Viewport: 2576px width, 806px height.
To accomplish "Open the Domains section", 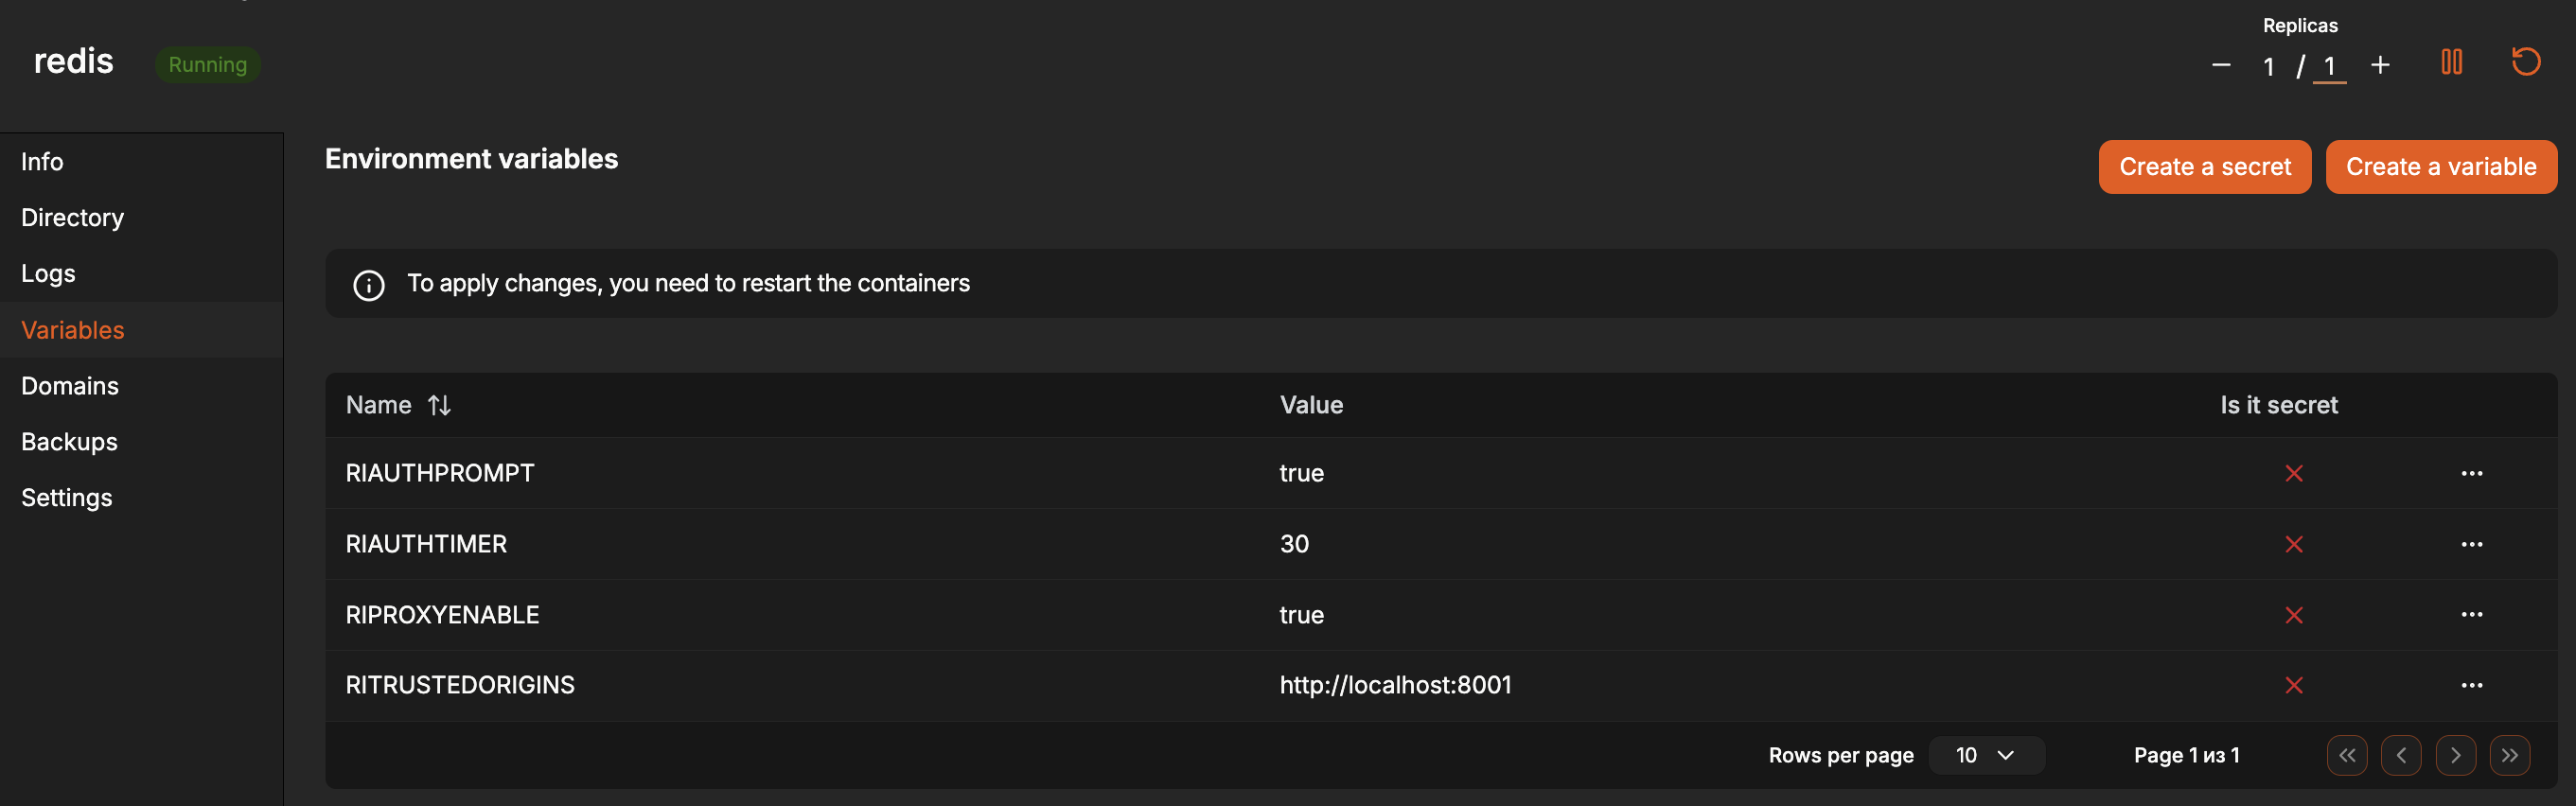I will [141, 386].
